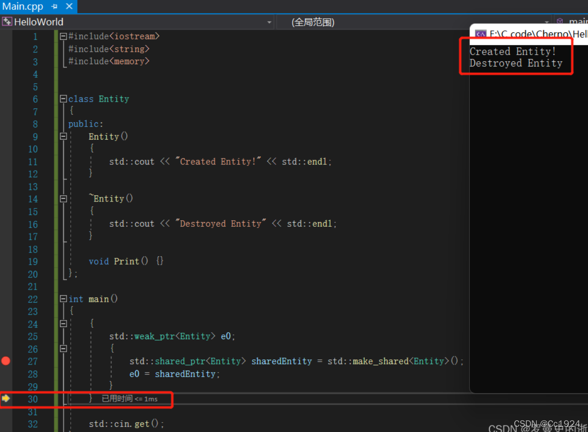Click the cout "Created Entity!" code line
The height and width of the screenshot is (432, 588).
click(x=220, y=162)
